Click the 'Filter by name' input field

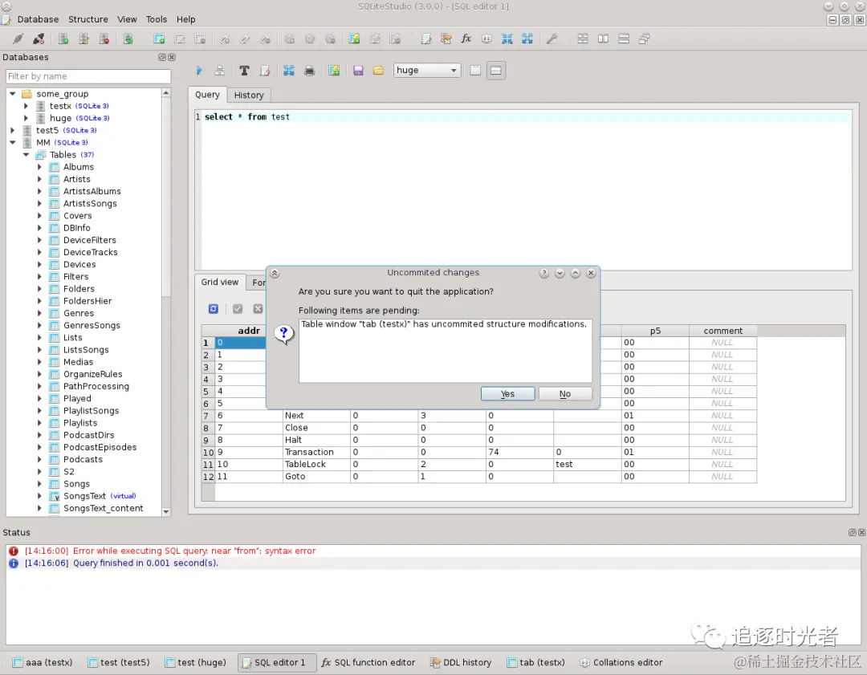(x=88, y=76)
